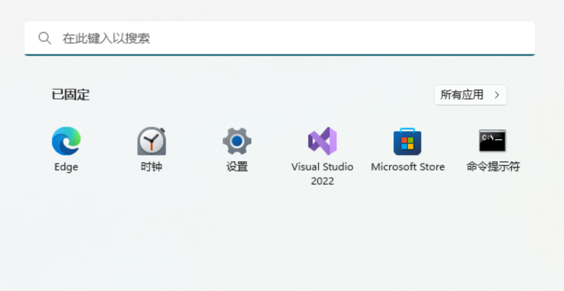Focus the 在此键入以搜索 search box
Image resolution: width=564 pixels, height=291 pixels.
(280, 39)
